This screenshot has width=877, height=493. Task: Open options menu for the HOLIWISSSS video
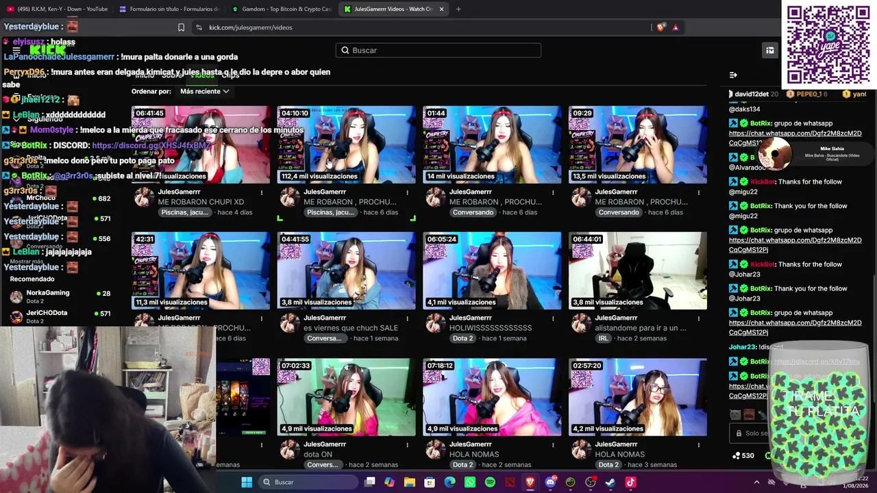553,318
